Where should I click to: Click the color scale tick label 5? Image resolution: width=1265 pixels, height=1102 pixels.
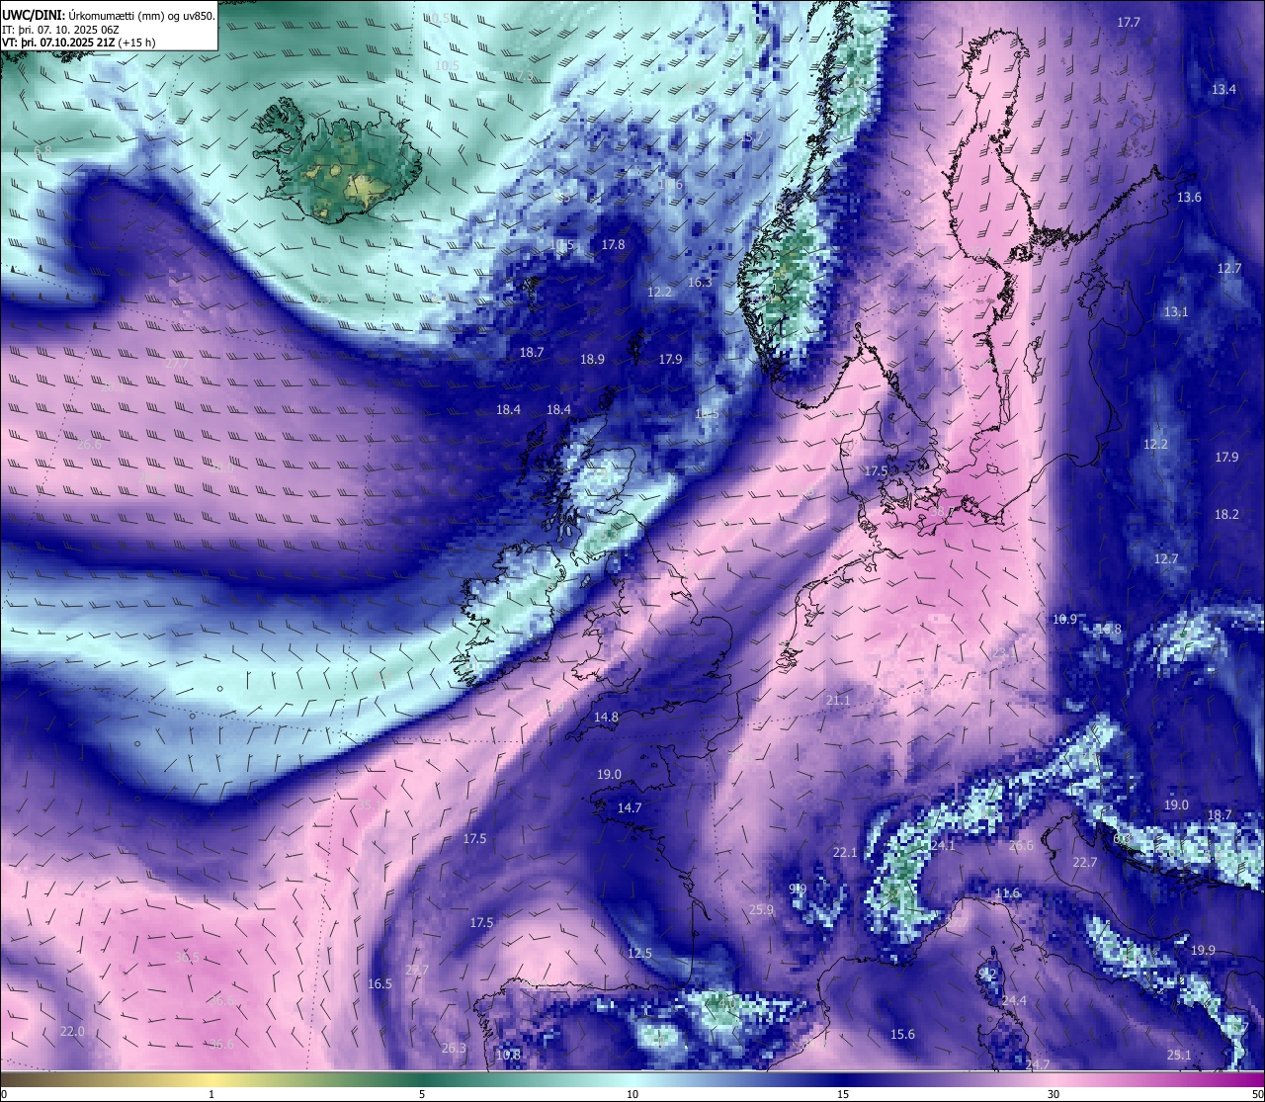422,1094
